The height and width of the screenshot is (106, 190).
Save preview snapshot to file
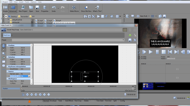[164, 16]
